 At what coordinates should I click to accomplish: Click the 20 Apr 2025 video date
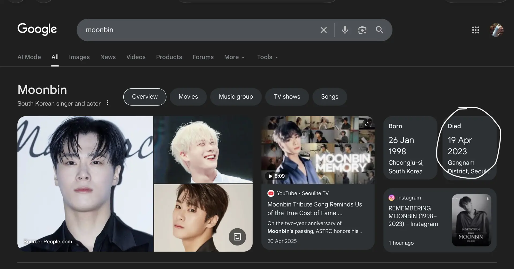[282, 241]
